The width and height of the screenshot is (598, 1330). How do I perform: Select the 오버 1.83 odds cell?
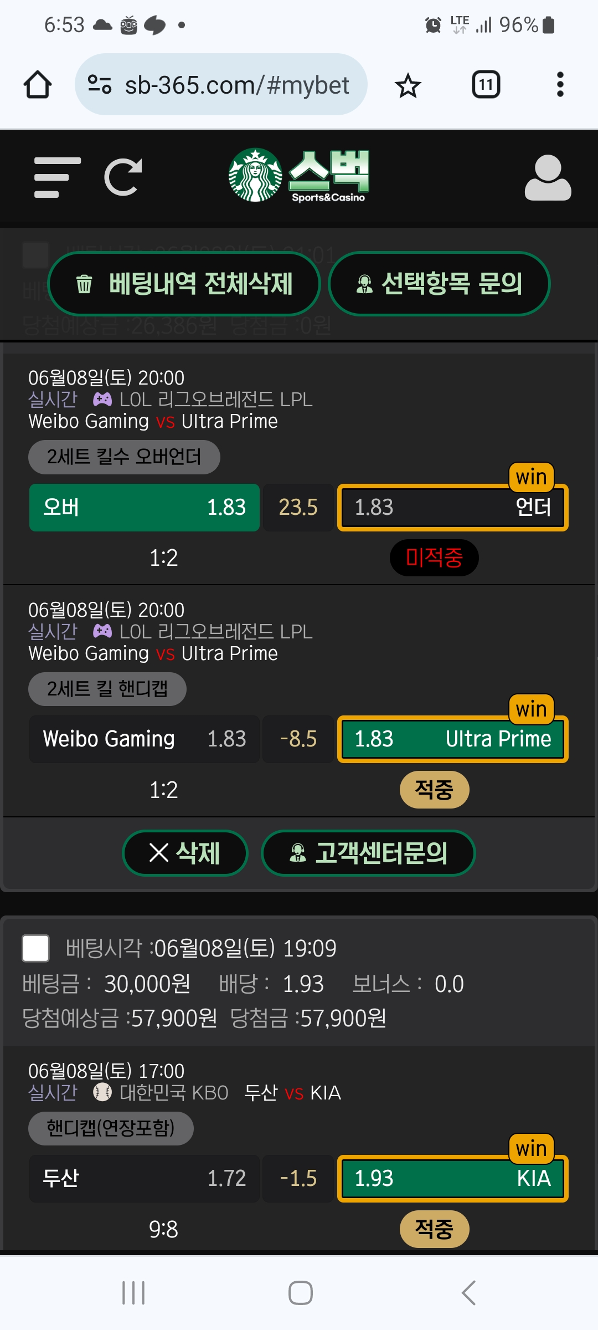145,508
